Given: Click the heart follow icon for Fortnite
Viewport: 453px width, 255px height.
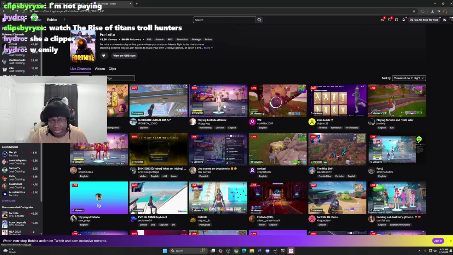Looking at the screenshot, I should (x=104, y=56).
